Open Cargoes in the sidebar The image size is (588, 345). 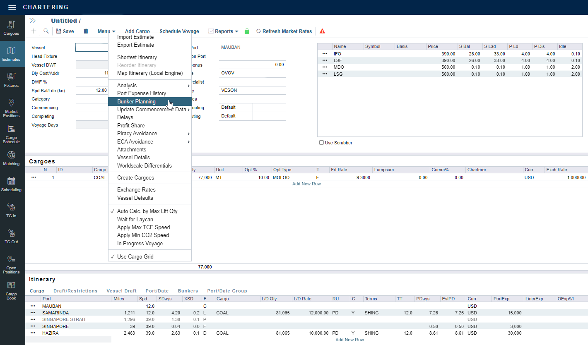pos(11,28)
